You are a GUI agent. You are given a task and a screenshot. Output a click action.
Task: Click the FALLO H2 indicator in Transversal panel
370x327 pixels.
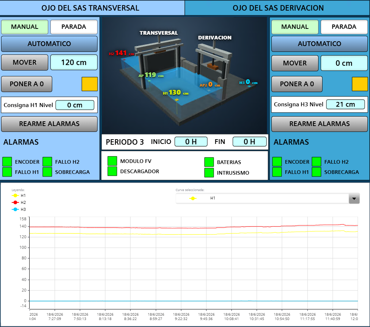pyautogui.click(x=47, y=162)
